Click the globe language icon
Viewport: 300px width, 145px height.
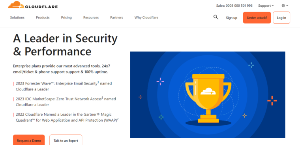click(283, 6)
